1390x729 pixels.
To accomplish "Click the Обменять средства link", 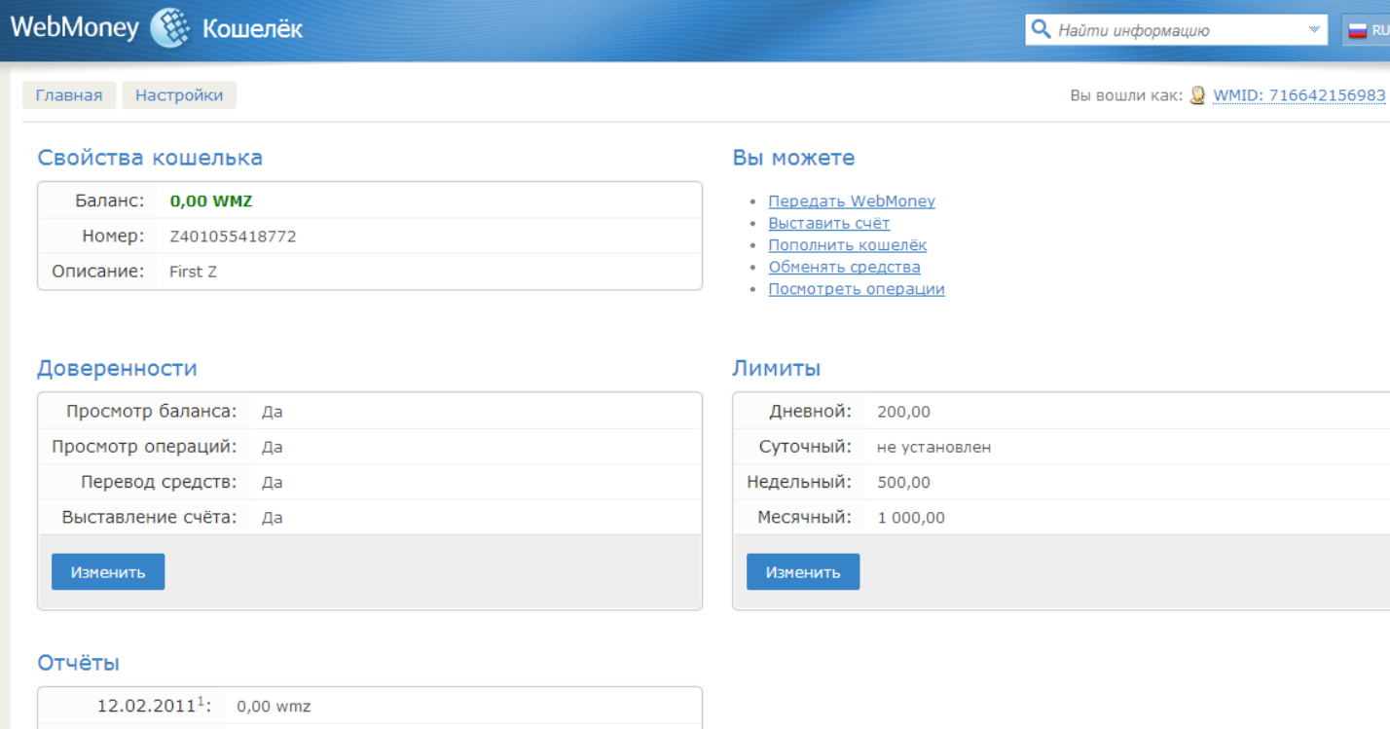I will 844,267.
